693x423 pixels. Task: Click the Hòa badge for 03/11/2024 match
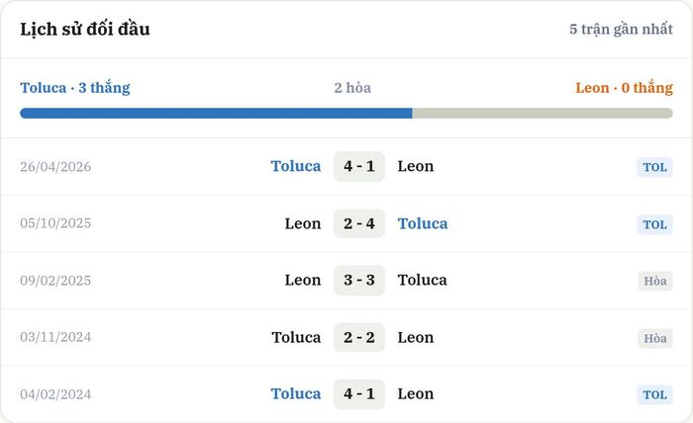pyautogui.click(x=655, y=338)
